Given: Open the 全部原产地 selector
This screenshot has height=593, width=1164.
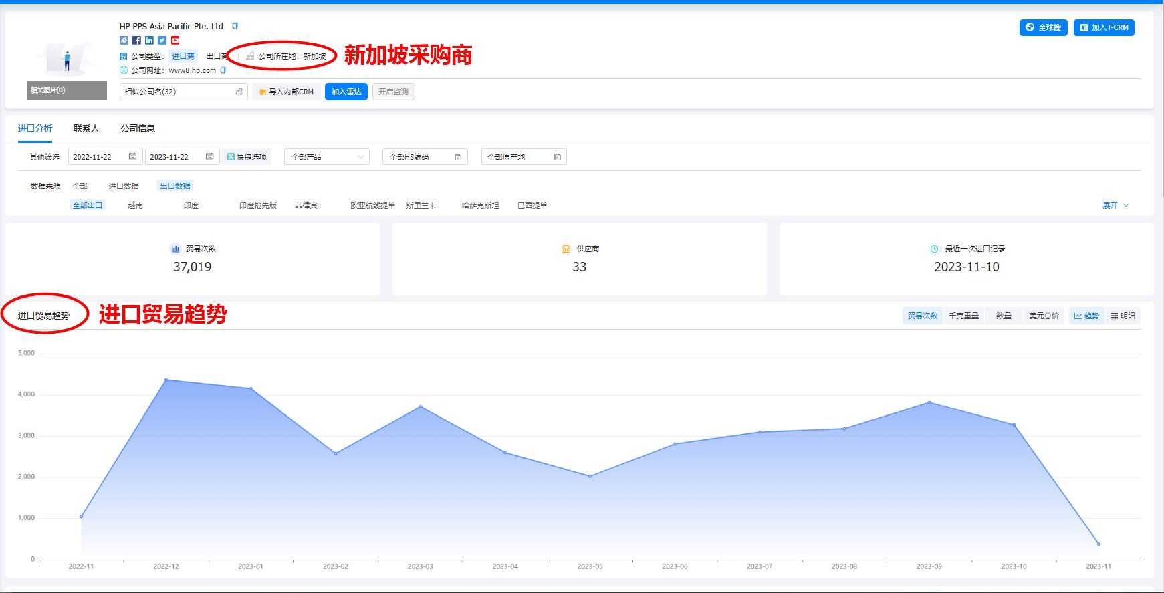Looking at the screenshot, I should [x=523, y=157].
